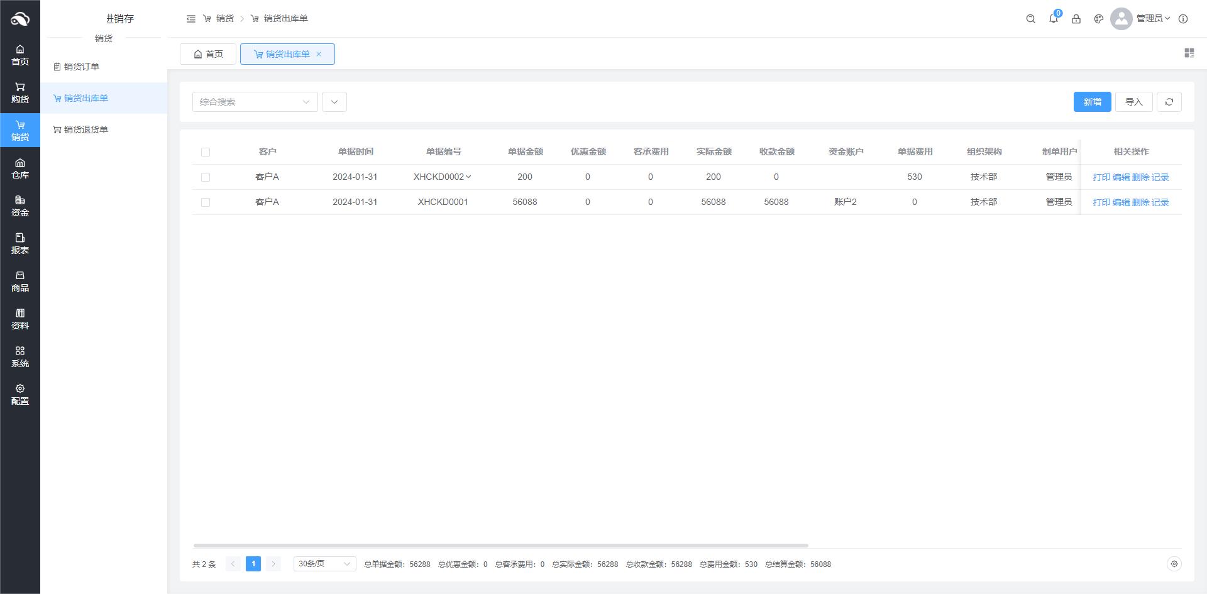Click the tab layout grid icon
This screenshot has height=594, width=1207.
click(1189, 53)
